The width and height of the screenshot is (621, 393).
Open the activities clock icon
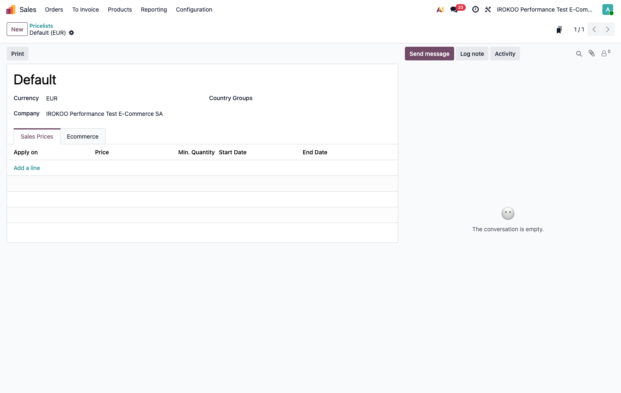point(476,10)
